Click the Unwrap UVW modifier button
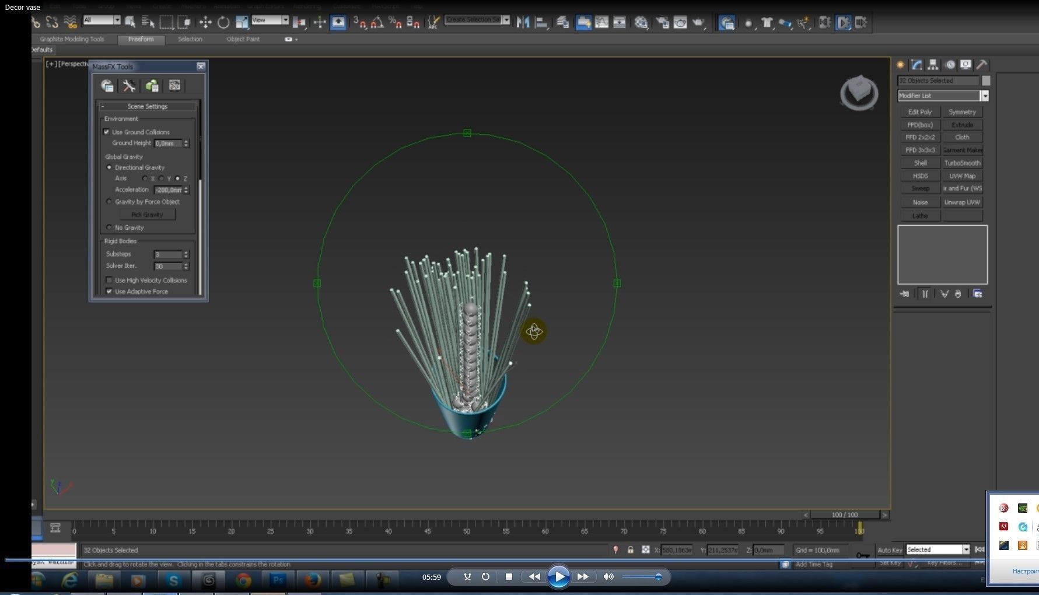This screenshot has height=595, width=1039. [963, 202]
